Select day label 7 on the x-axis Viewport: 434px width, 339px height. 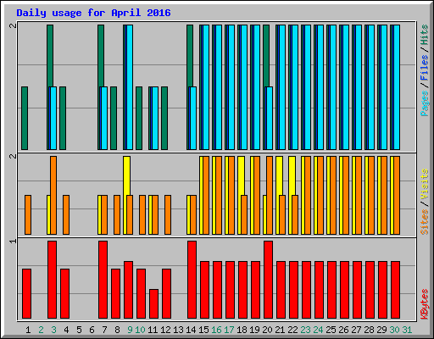pyautogui.click(x=104, y=330)
